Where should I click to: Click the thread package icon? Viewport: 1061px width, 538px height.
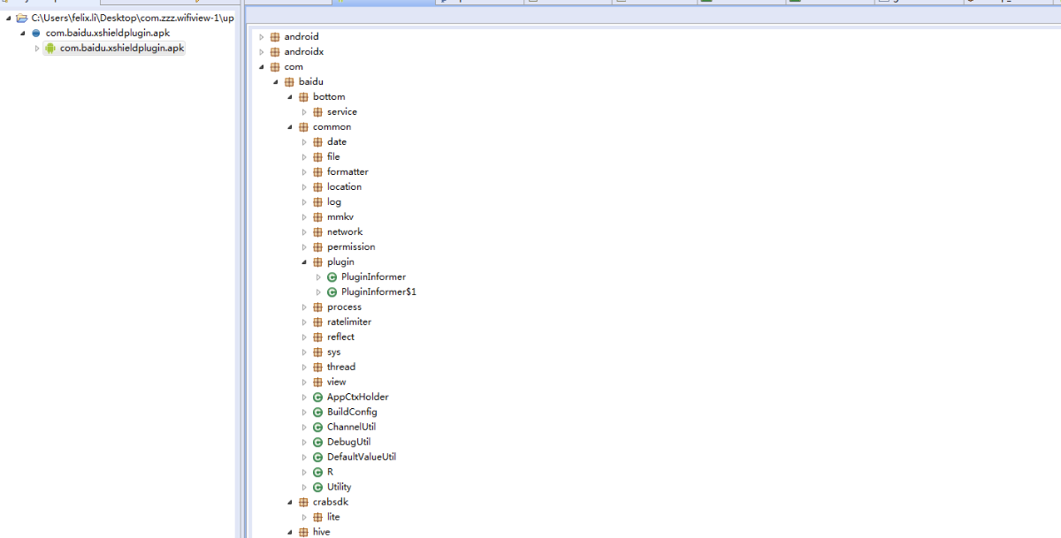click(x=317, y=368)
